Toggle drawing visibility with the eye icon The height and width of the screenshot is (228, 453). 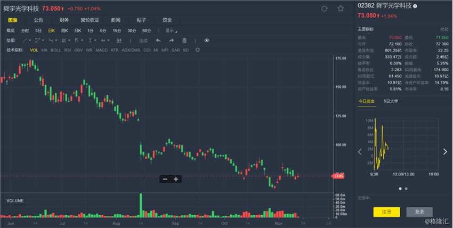(x=207, y=40)
